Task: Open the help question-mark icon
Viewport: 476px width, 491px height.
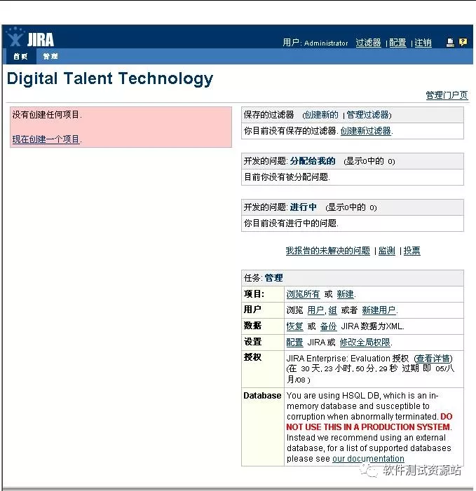Action: tap(463, 42)
